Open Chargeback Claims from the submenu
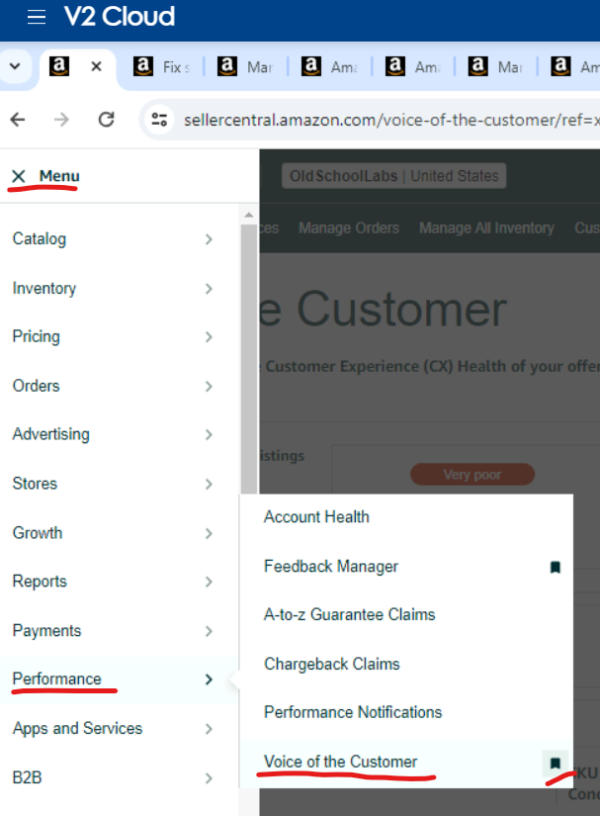 tap(332, 664)
